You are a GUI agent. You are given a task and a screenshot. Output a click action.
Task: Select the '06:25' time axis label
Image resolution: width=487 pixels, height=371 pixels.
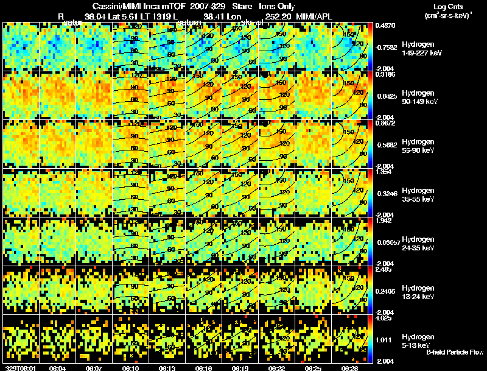click(x=313, y=368)
